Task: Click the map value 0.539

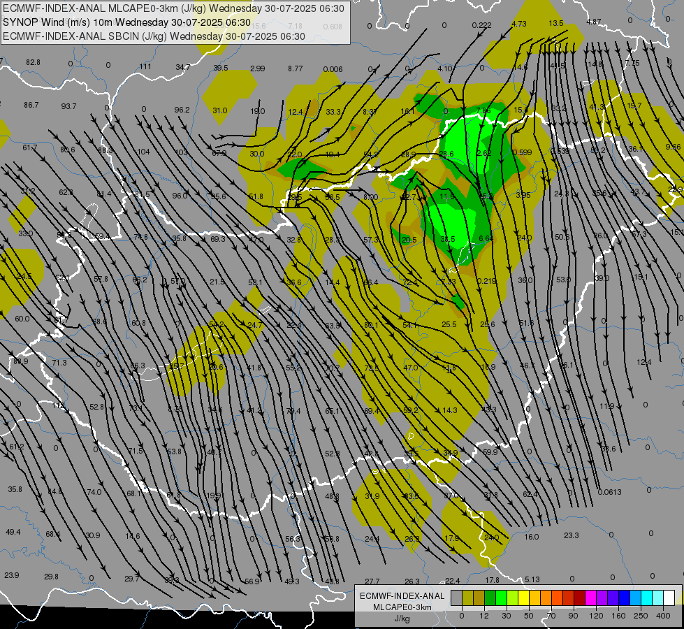Action: tap(560, 151)
